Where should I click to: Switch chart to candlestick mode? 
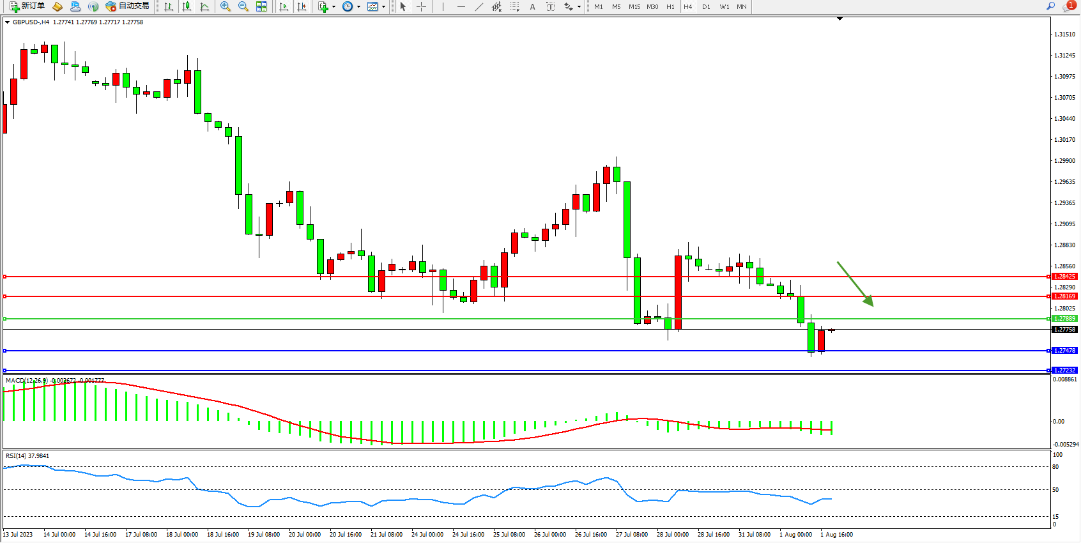187,6
